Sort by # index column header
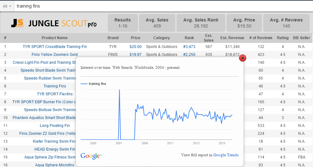Screen dimensions: 313x167 pos(5,38)
